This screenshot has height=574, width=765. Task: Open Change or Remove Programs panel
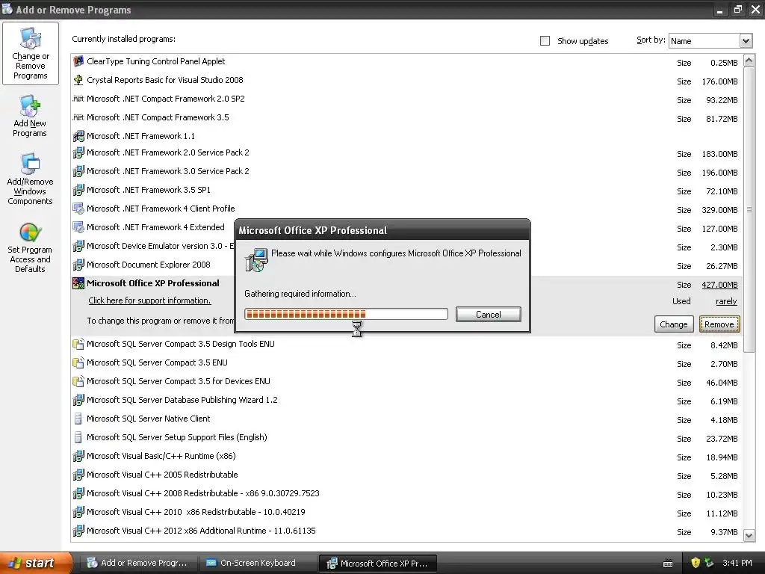coord(30,53)
